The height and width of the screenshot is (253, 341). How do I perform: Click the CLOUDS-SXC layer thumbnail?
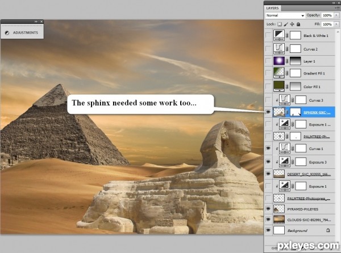(279, 219)
